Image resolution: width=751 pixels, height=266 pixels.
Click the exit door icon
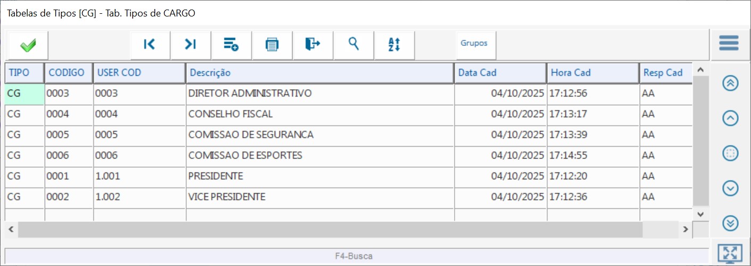point(312,45)
